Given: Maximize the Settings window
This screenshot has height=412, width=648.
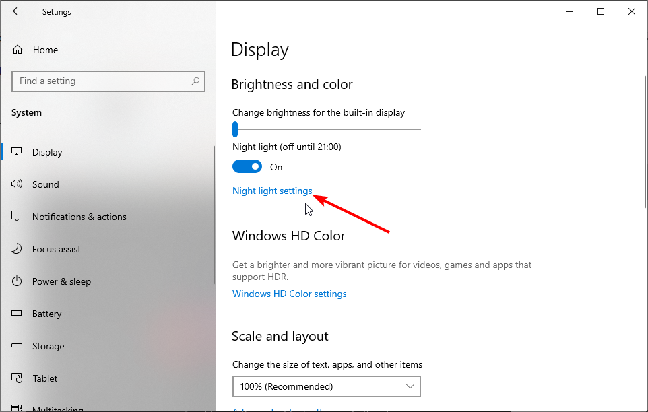Looking at the screenshot, I should 601,11.
